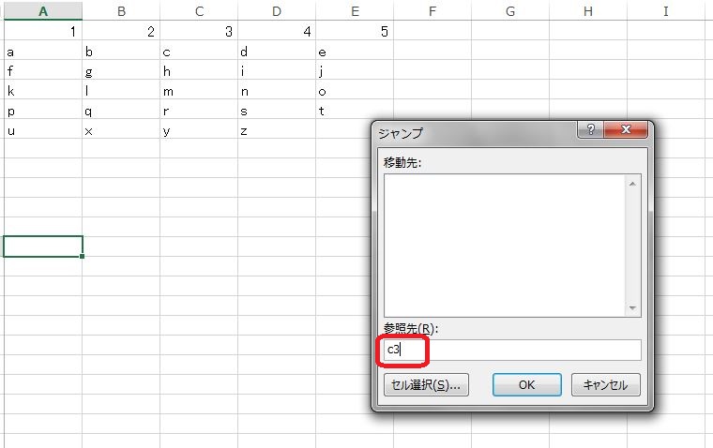Click scroll up arrow in 移動先 list
The width and height of the screenshot is (713, 448).
632,184
